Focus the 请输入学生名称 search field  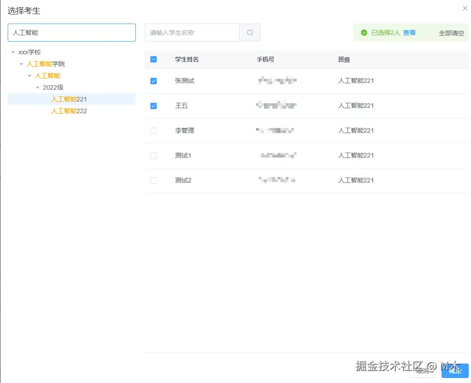coord(192,33)
